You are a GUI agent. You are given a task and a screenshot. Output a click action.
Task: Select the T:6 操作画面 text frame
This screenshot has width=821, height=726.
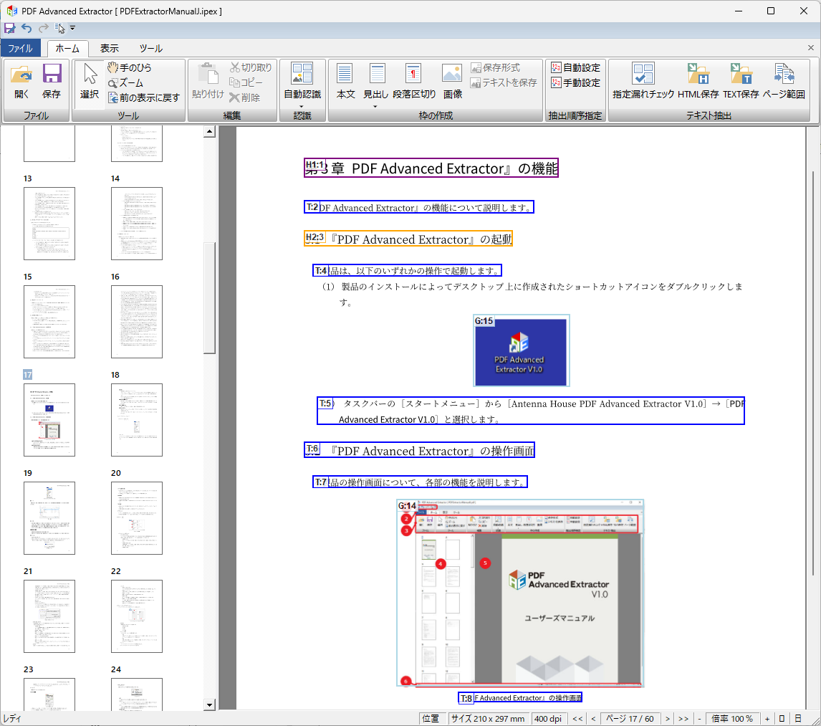pos(419,450)
